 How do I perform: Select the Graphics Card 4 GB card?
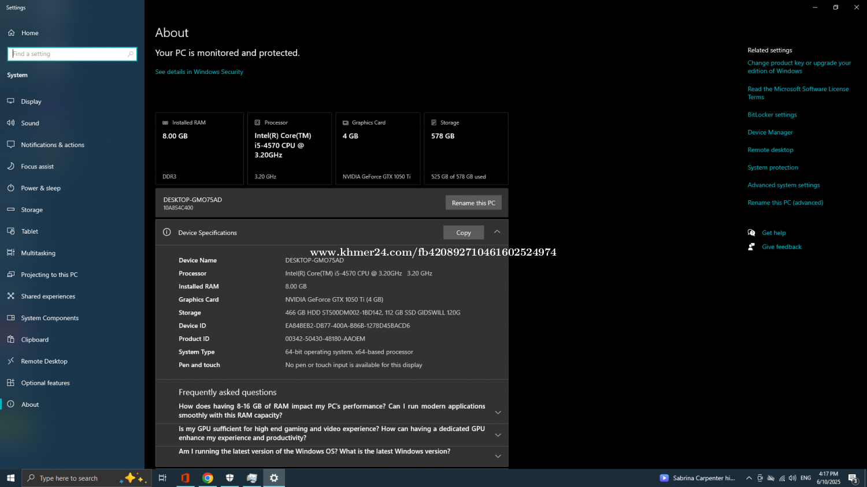tap(378, 148)
